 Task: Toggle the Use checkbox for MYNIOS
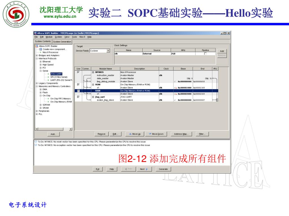pos(78,72)
